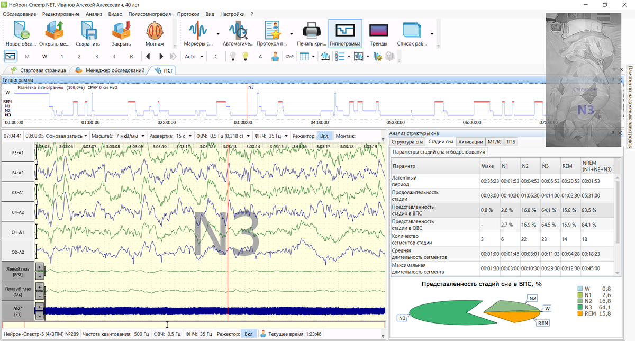This screenshot has width=635, height=341.
Task: Toggle the upper Режектор Вкл. button
Action: click(x=324, y=136)
